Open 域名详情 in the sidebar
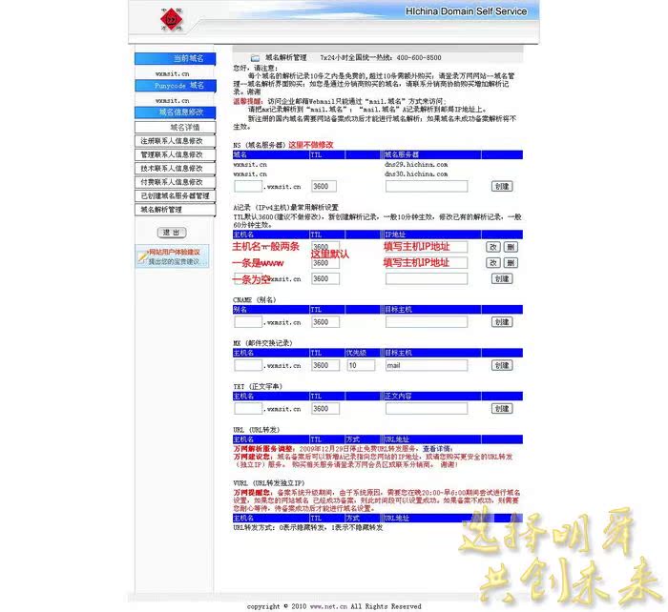668x612 pixels. point(175,127)
